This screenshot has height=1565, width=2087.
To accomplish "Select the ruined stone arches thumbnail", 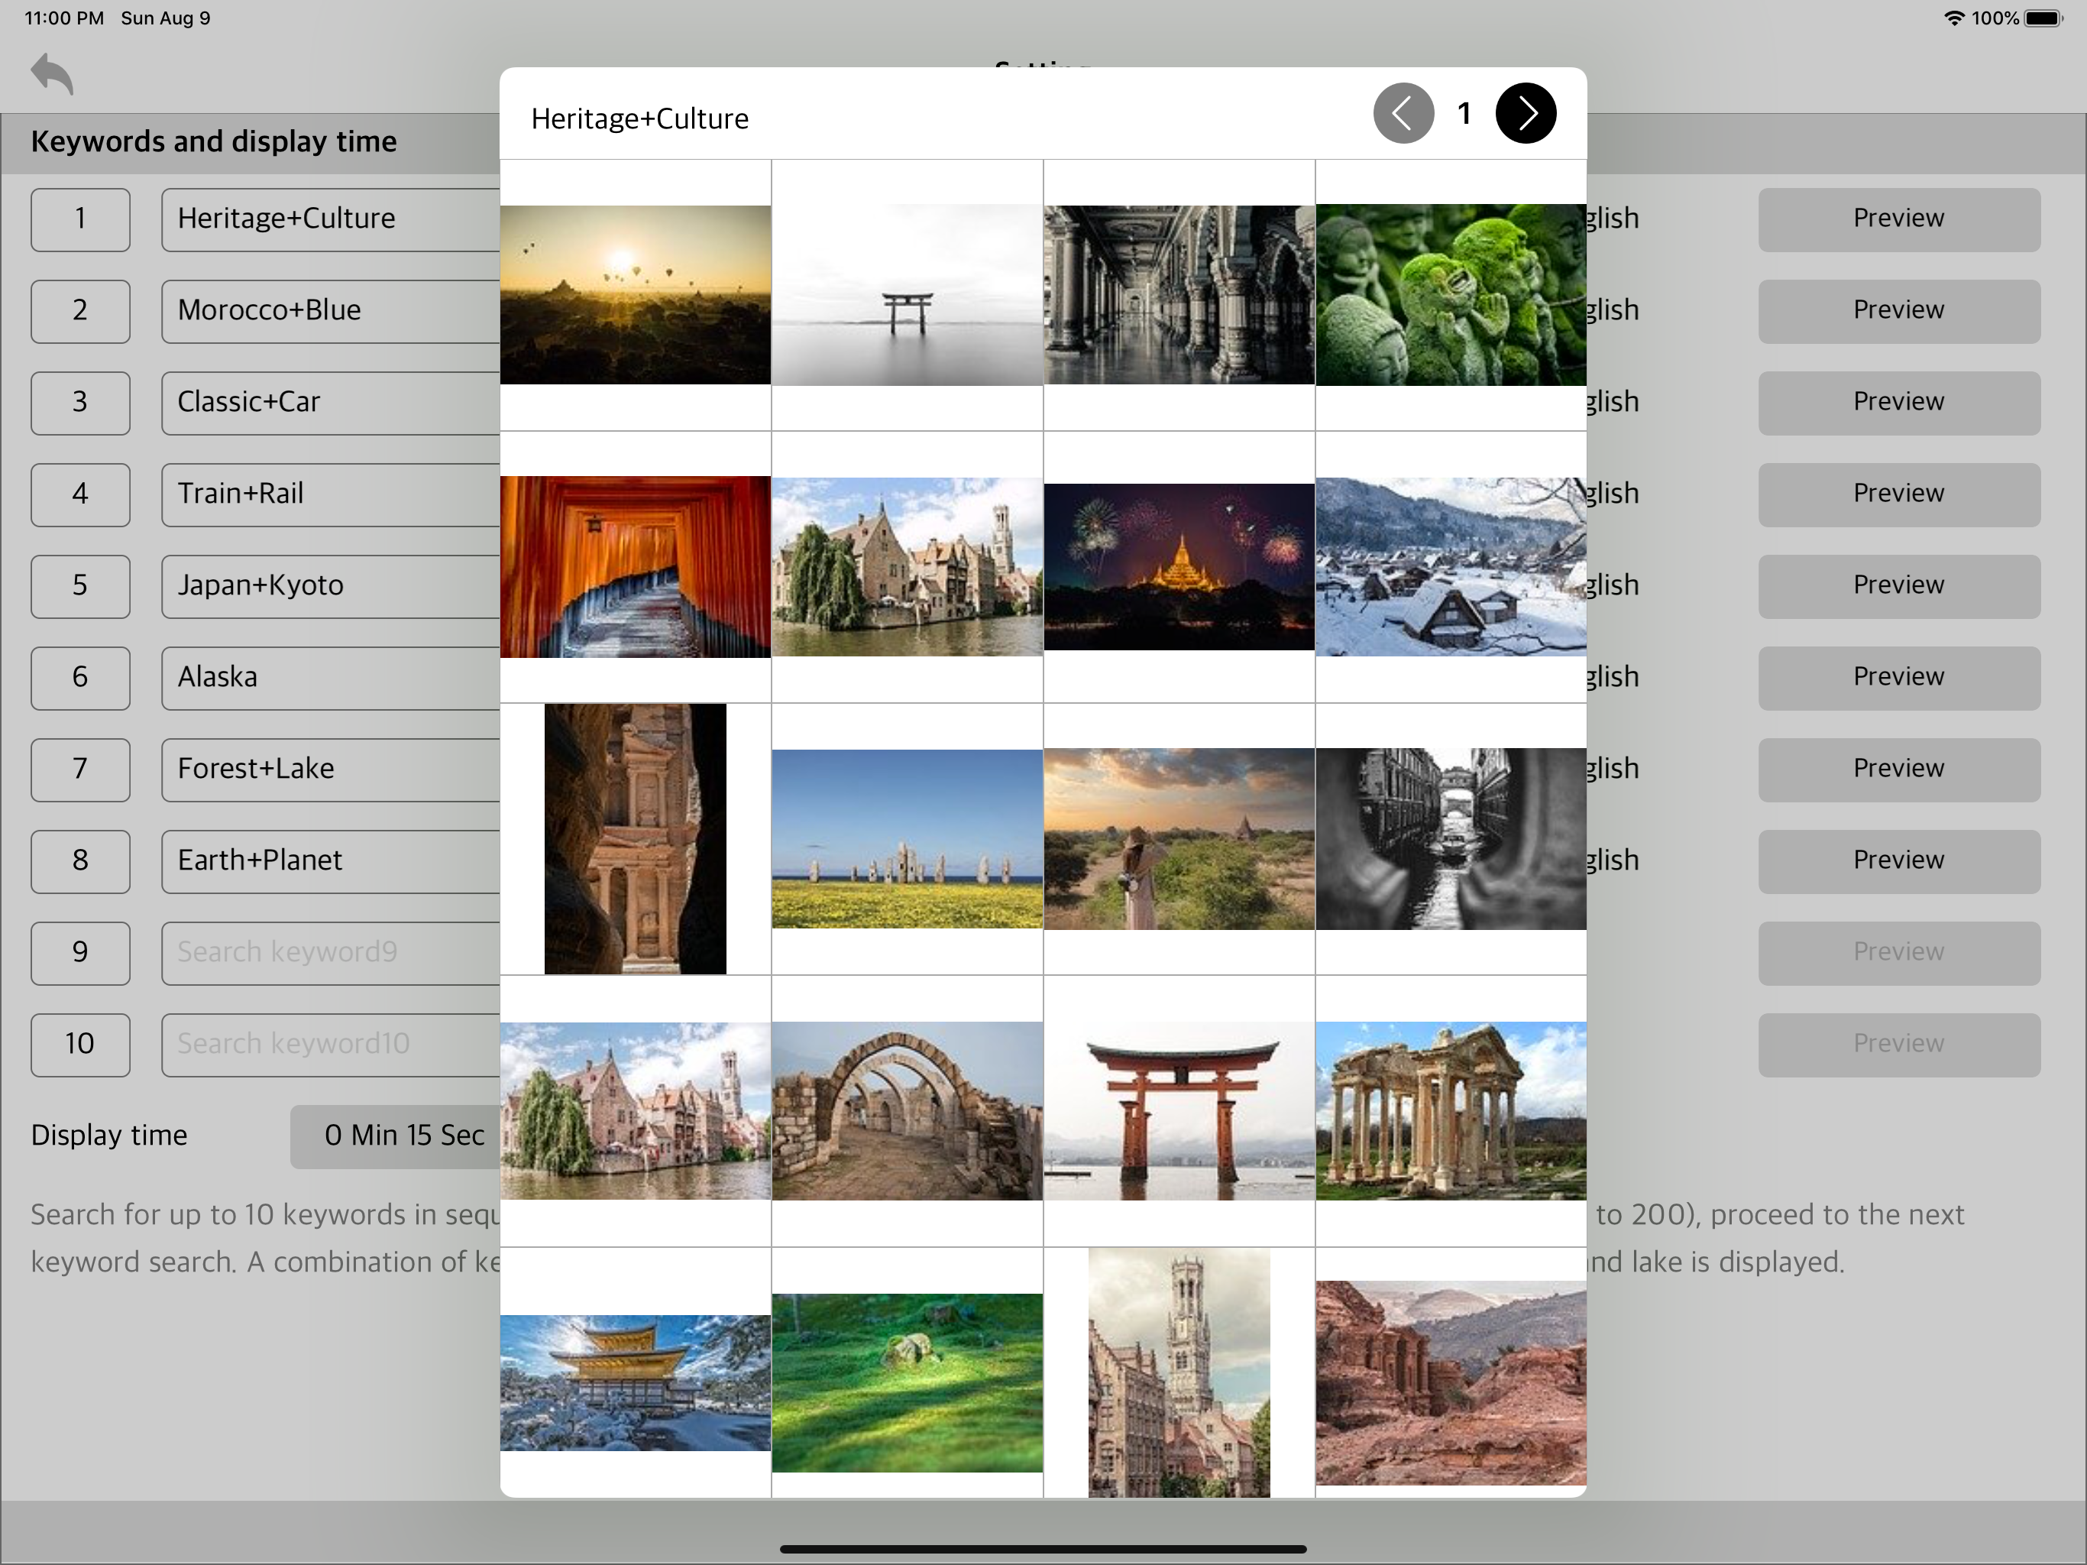I will (x=907, y=1110).
